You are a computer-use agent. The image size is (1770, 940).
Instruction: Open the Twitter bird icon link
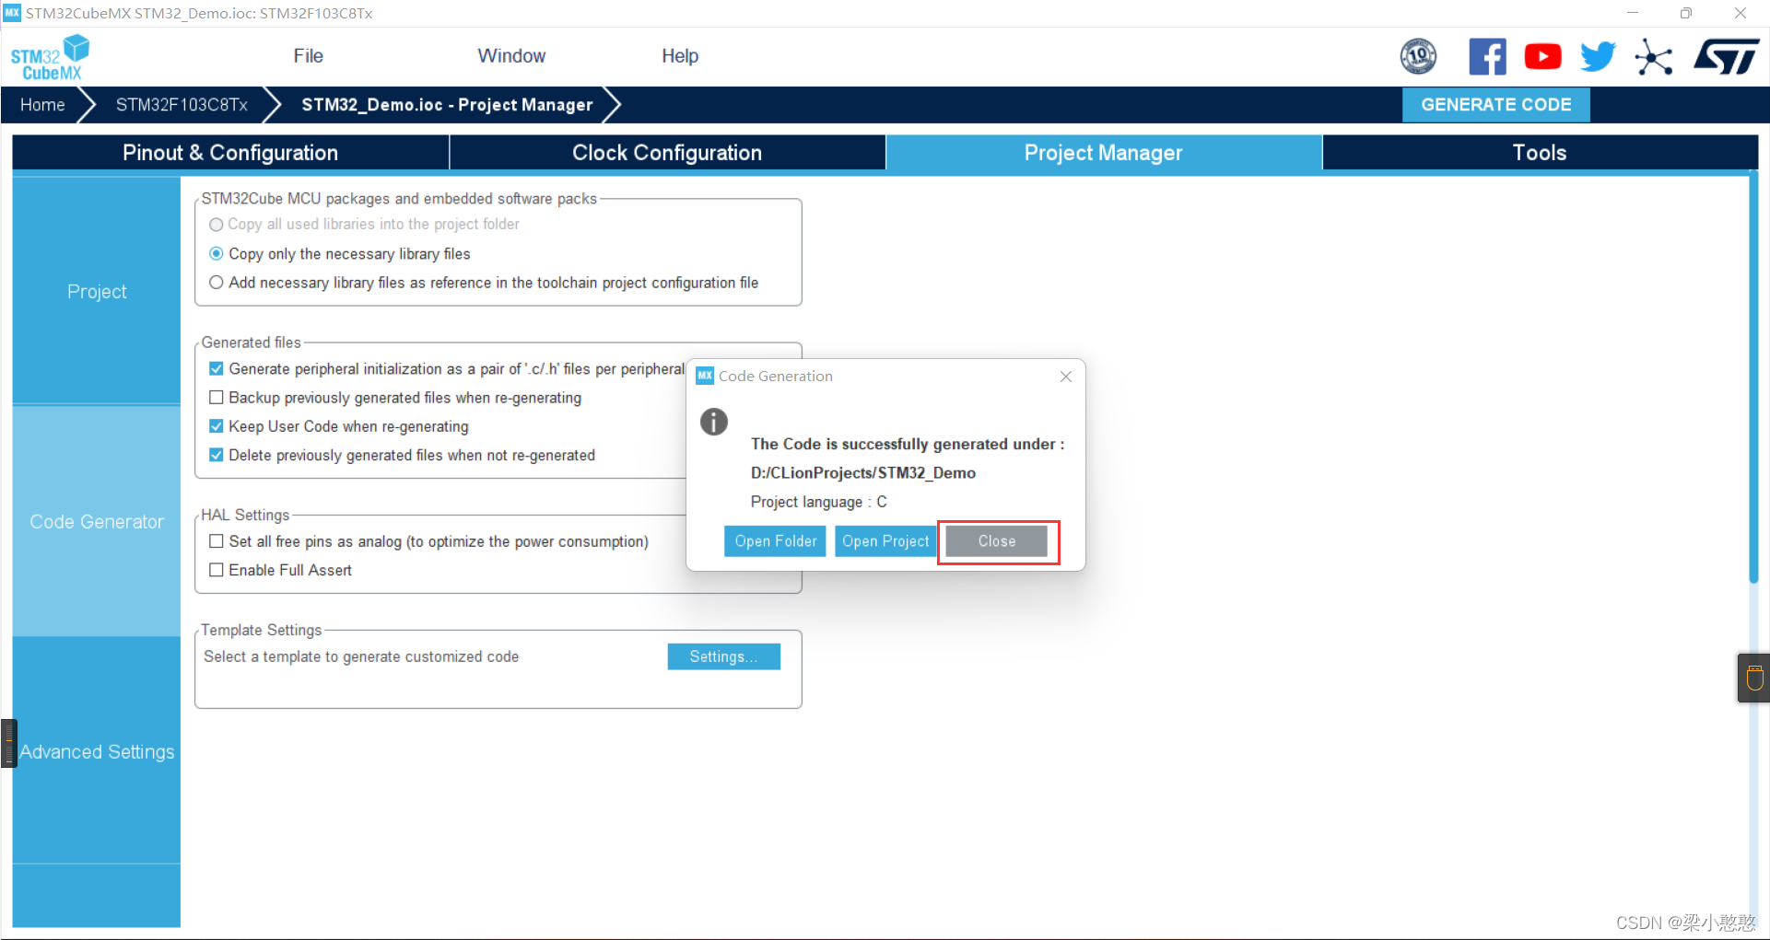point(1598,56)
